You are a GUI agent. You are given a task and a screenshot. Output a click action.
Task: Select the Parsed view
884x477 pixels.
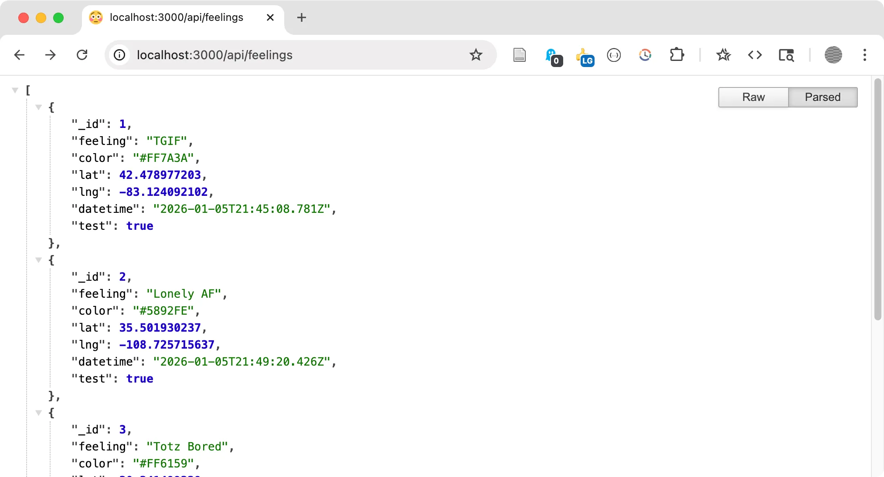tap(823, 97)
